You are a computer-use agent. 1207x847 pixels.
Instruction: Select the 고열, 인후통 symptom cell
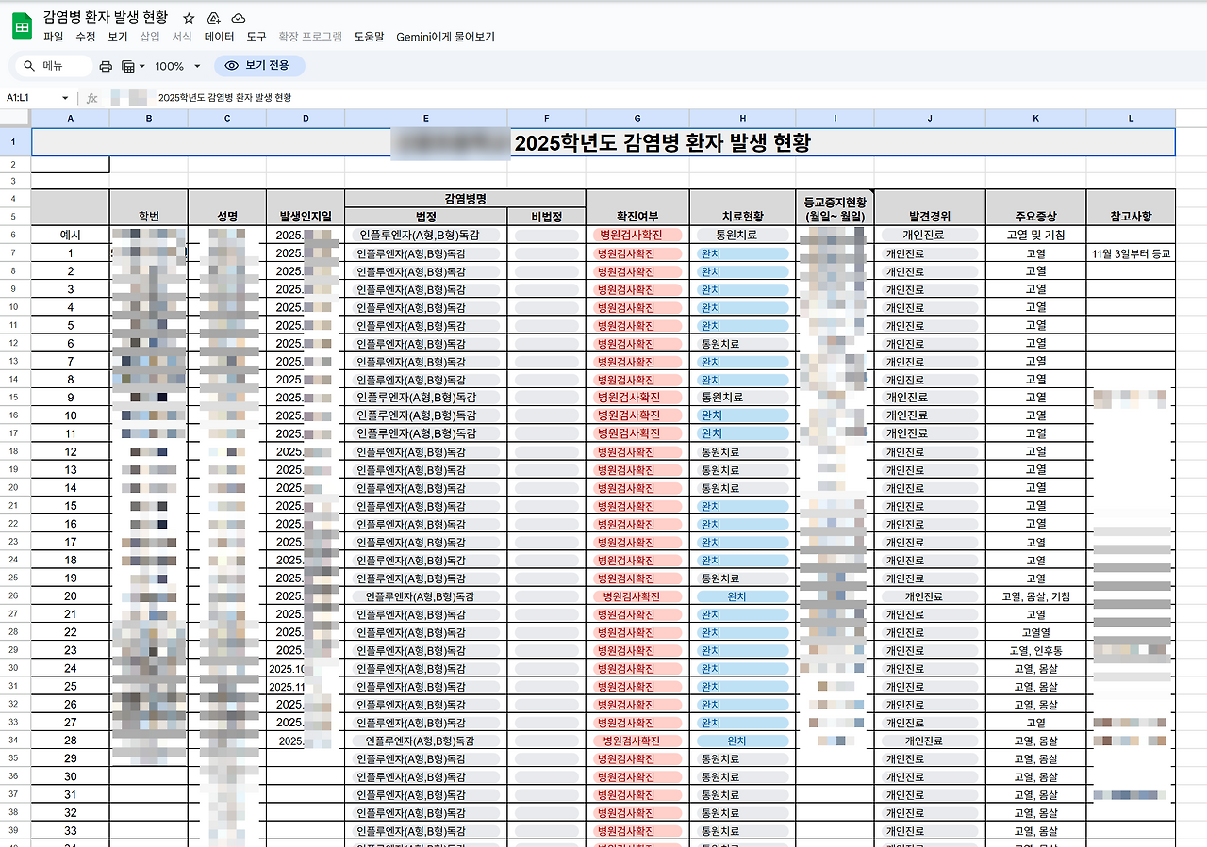(x=1036, y=651)
